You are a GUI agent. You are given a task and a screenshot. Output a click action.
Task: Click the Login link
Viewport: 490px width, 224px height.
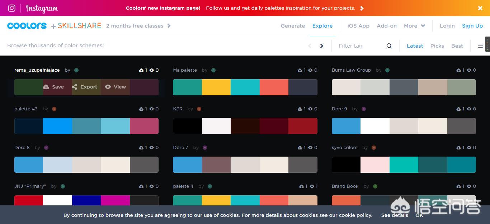tap(447, 26)
